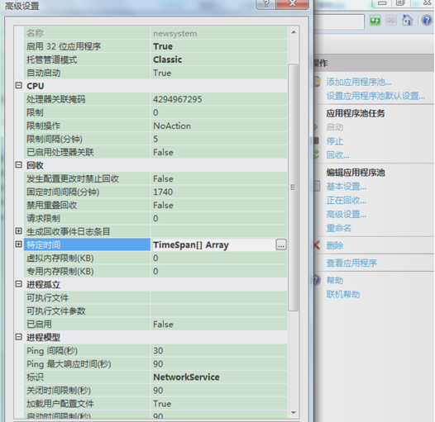Select the 虚拟内存限制(KB) row

[155, 258]
